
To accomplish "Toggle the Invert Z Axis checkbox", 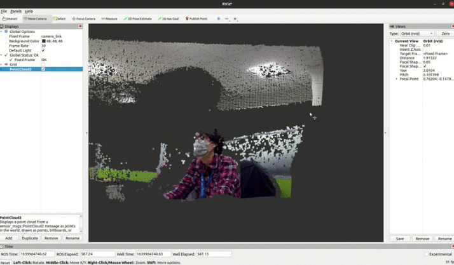I will tap(425, 50).
